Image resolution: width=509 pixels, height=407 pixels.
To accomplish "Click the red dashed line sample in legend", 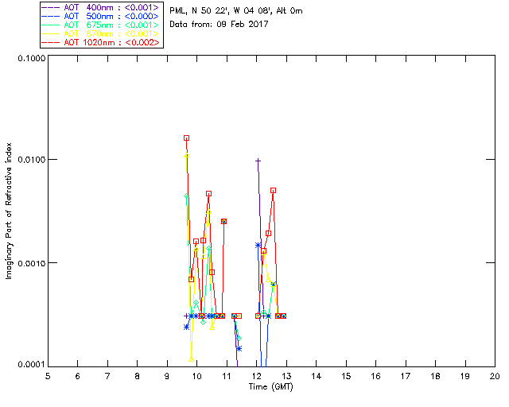I will (51, 42).
